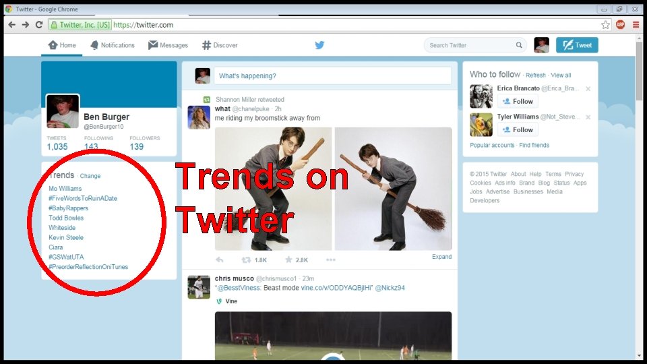This screenshot has height=364, width=647.
Task: Click the green padlock in address bar
Action: pyautogui.click(x=54, y=25)
